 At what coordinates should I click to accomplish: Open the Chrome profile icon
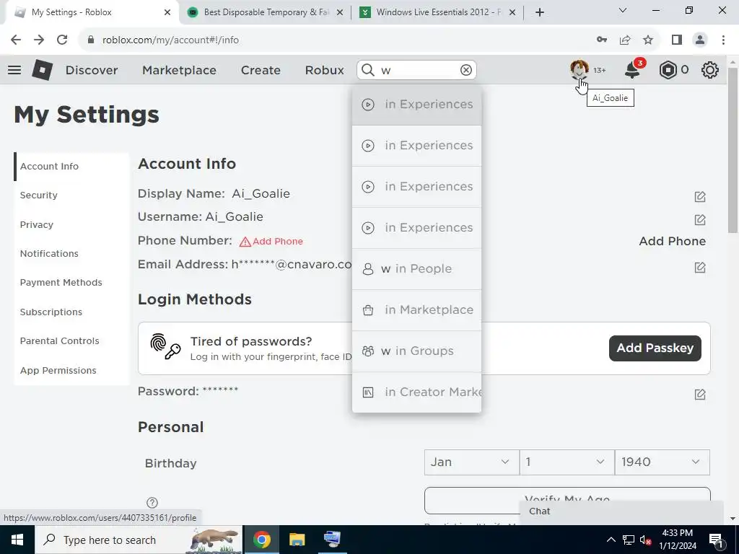(x=700, y=40)
